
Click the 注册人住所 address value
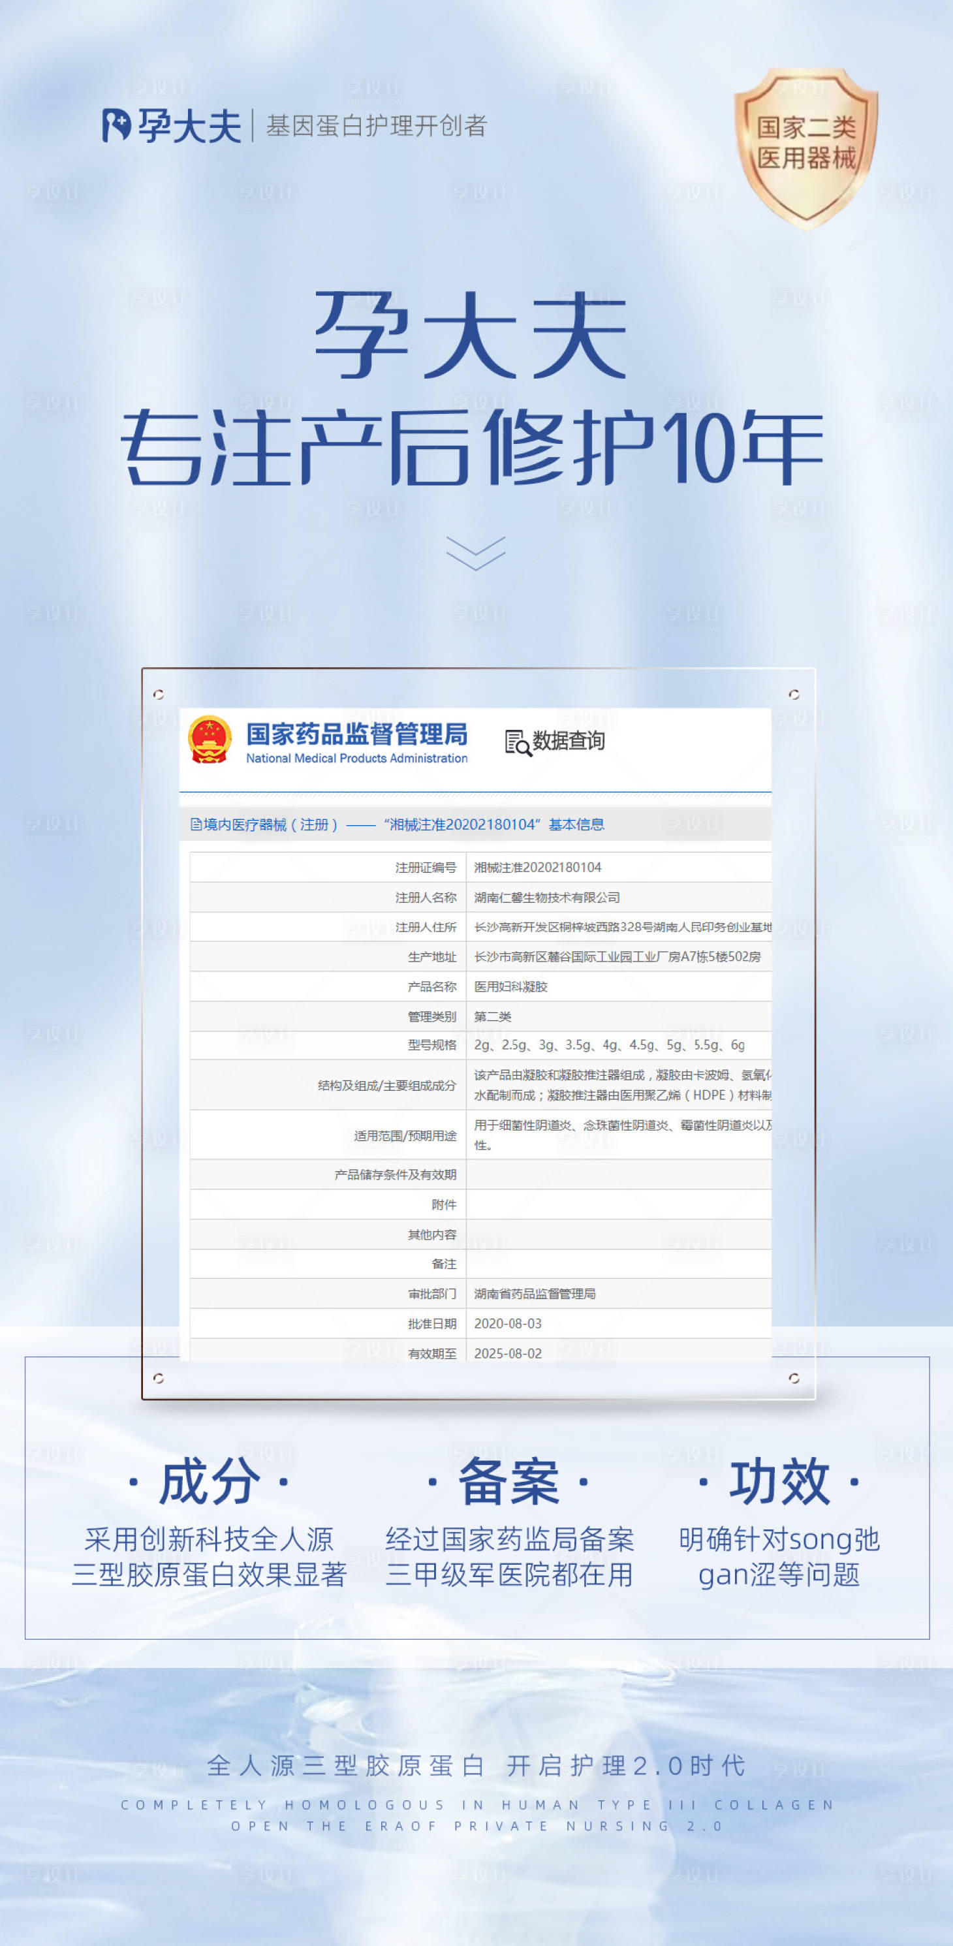(x=622, y=927)
